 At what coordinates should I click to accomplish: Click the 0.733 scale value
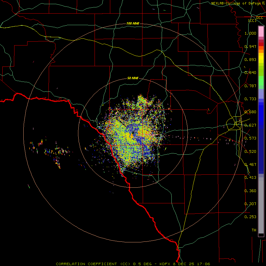tap(250, 99)
